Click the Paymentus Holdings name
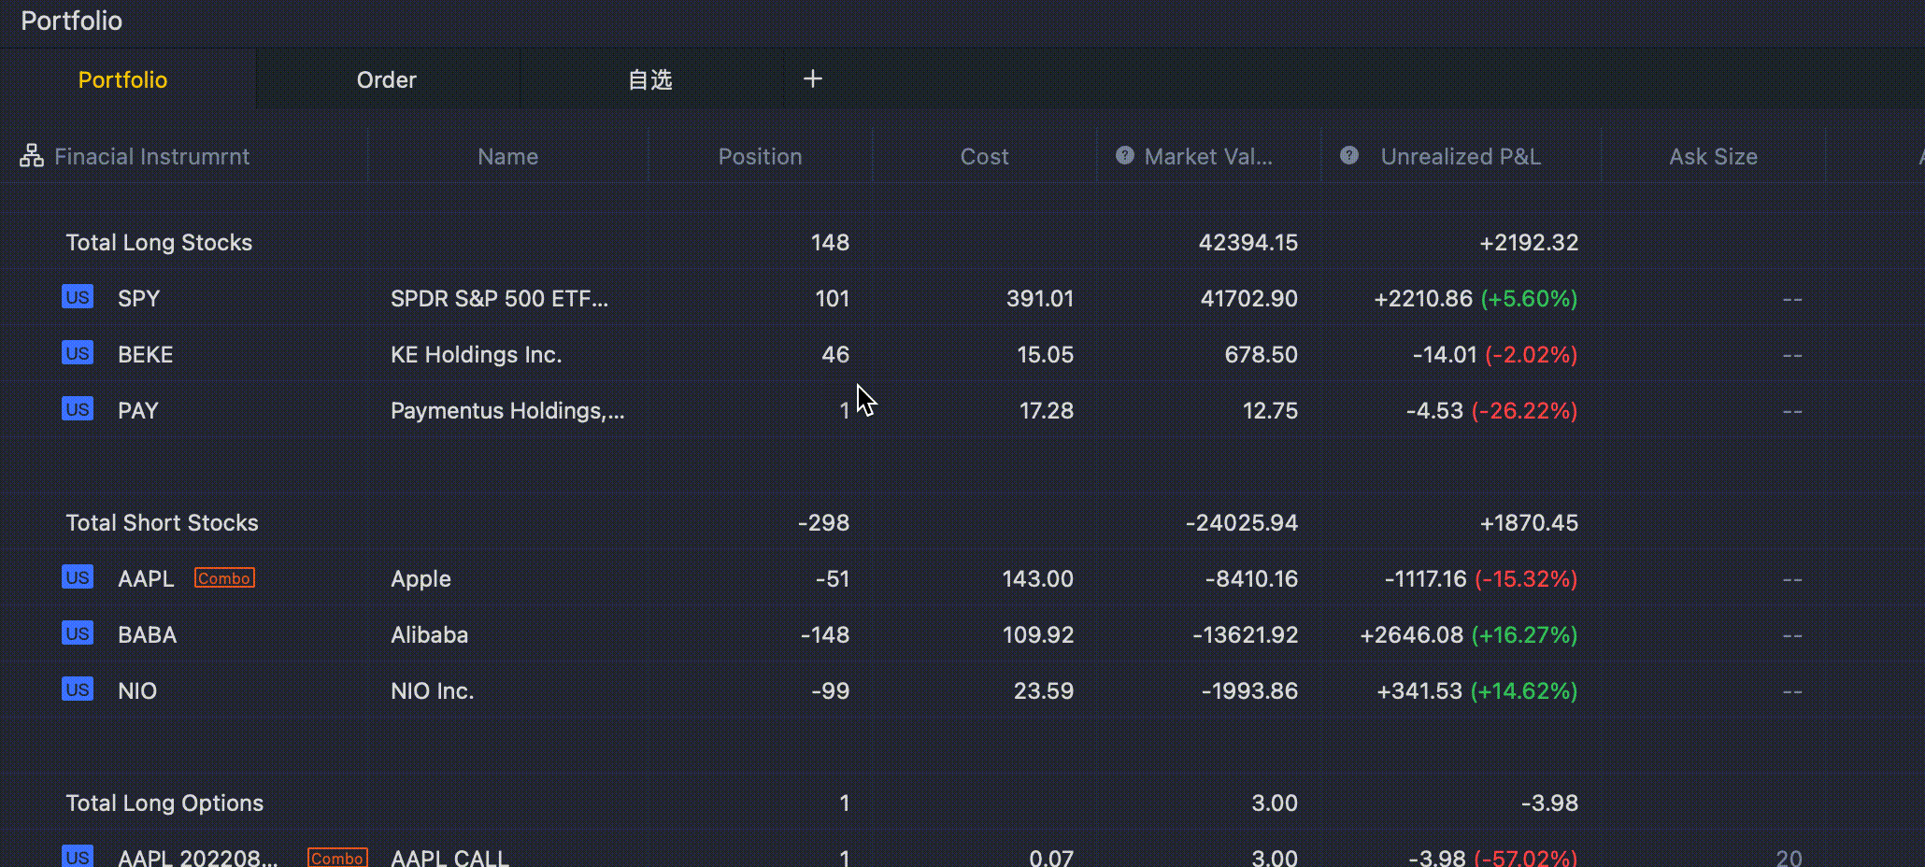This screenshot has height=867, width=1925. click(507, 410)
